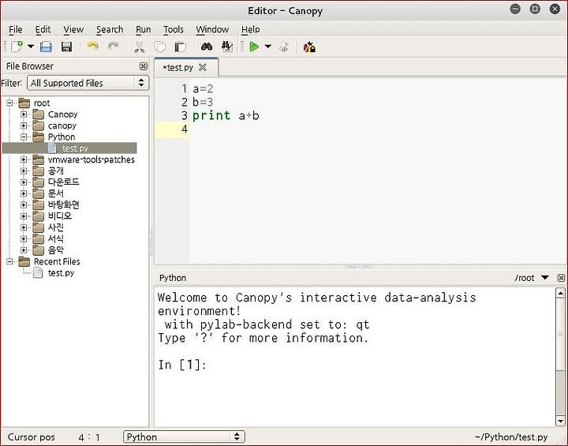Screen dimensions: 568x446
Task: Click the Copy icon in toolbar
Action: (159, 47)
